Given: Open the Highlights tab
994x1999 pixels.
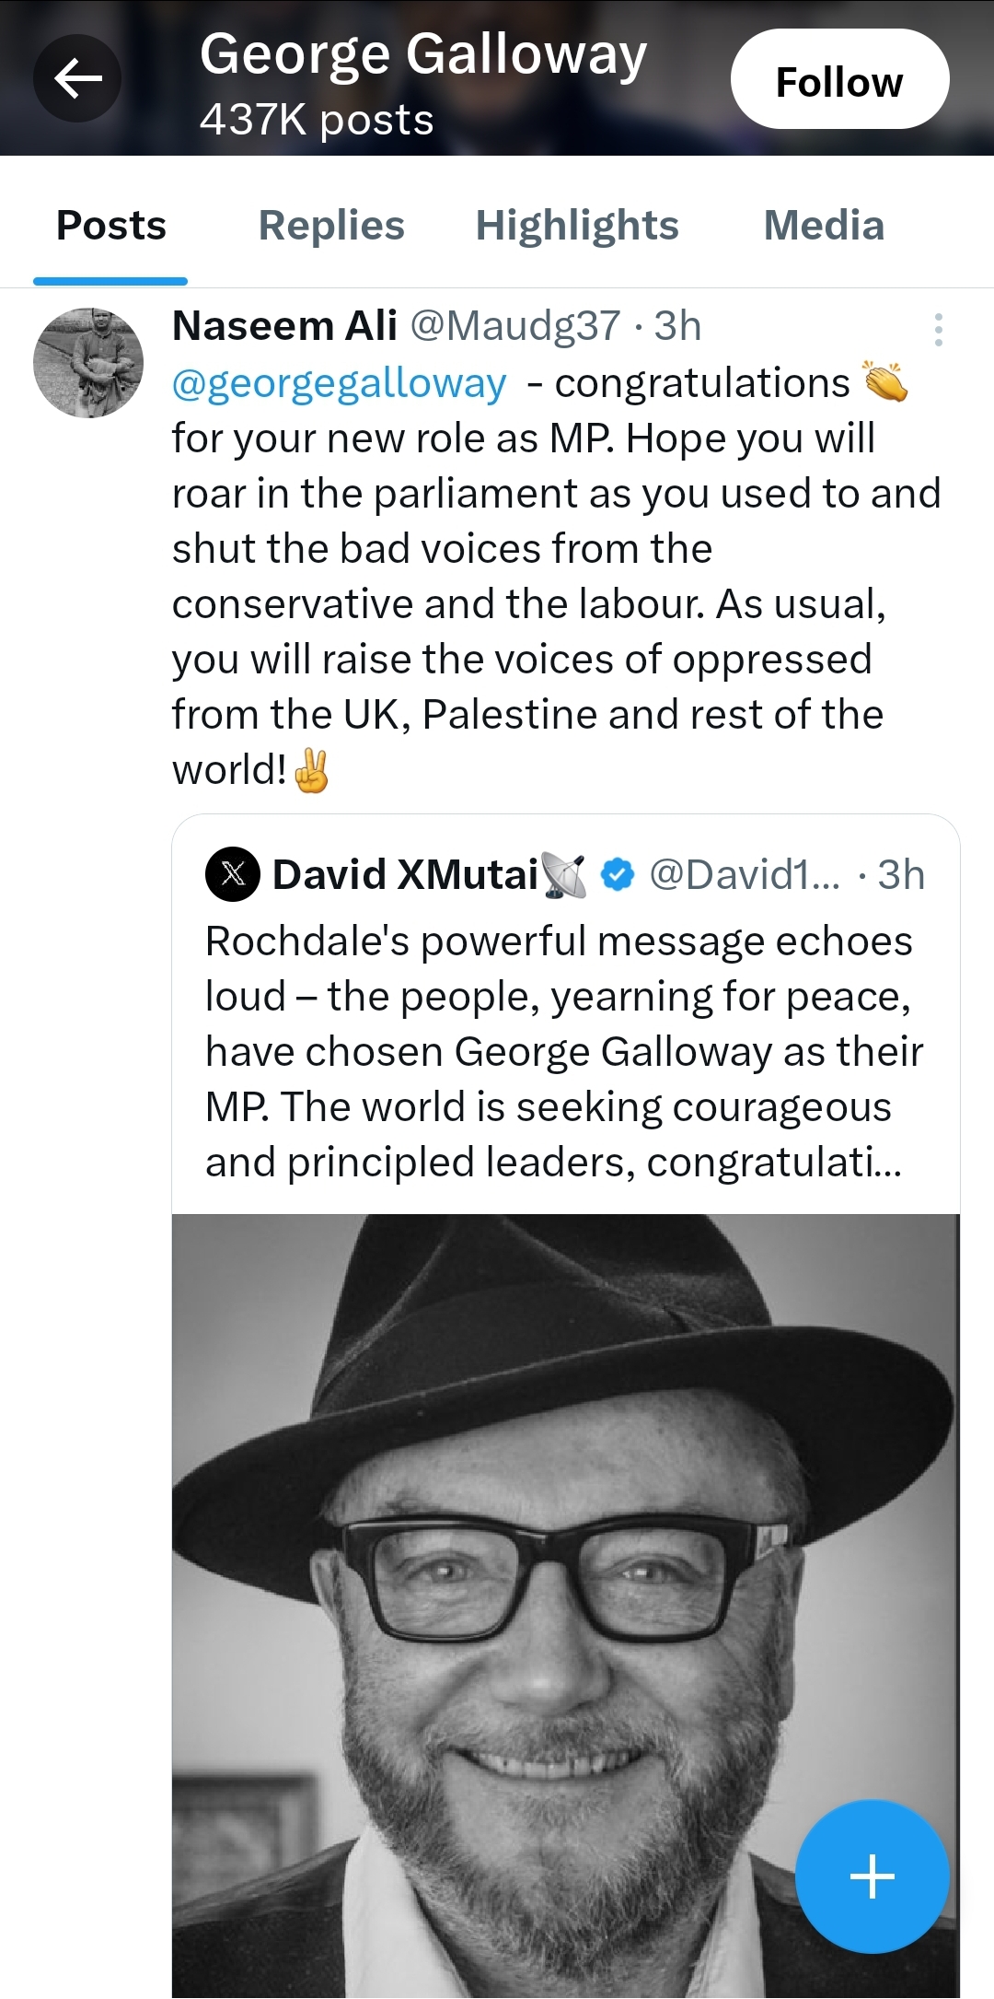Looking at the screenshot, I should pyautogui.click(x=577, y=226).
